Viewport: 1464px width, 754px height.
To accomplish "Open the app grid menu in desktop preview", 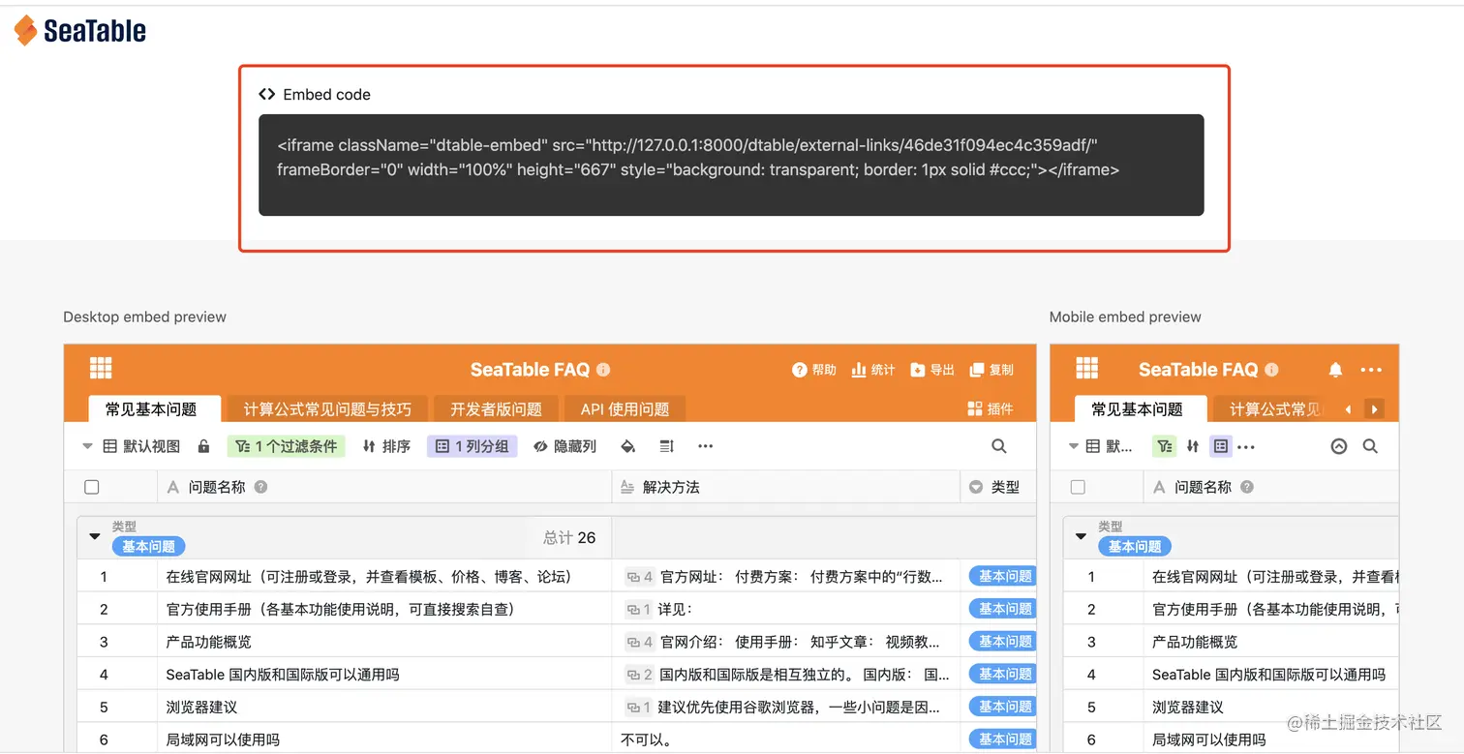I will coord(101,369).
